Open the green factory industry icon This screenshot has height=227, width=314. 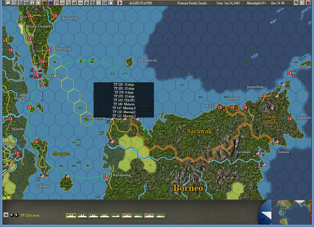(74, 3)
